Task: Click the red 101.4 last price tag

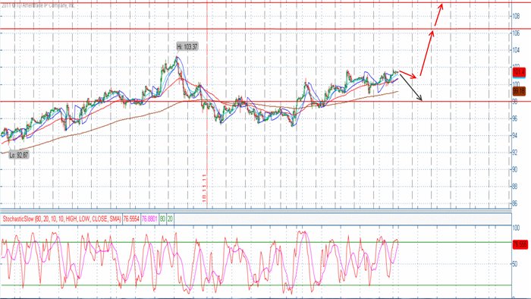Action: [x=519, y=72]
